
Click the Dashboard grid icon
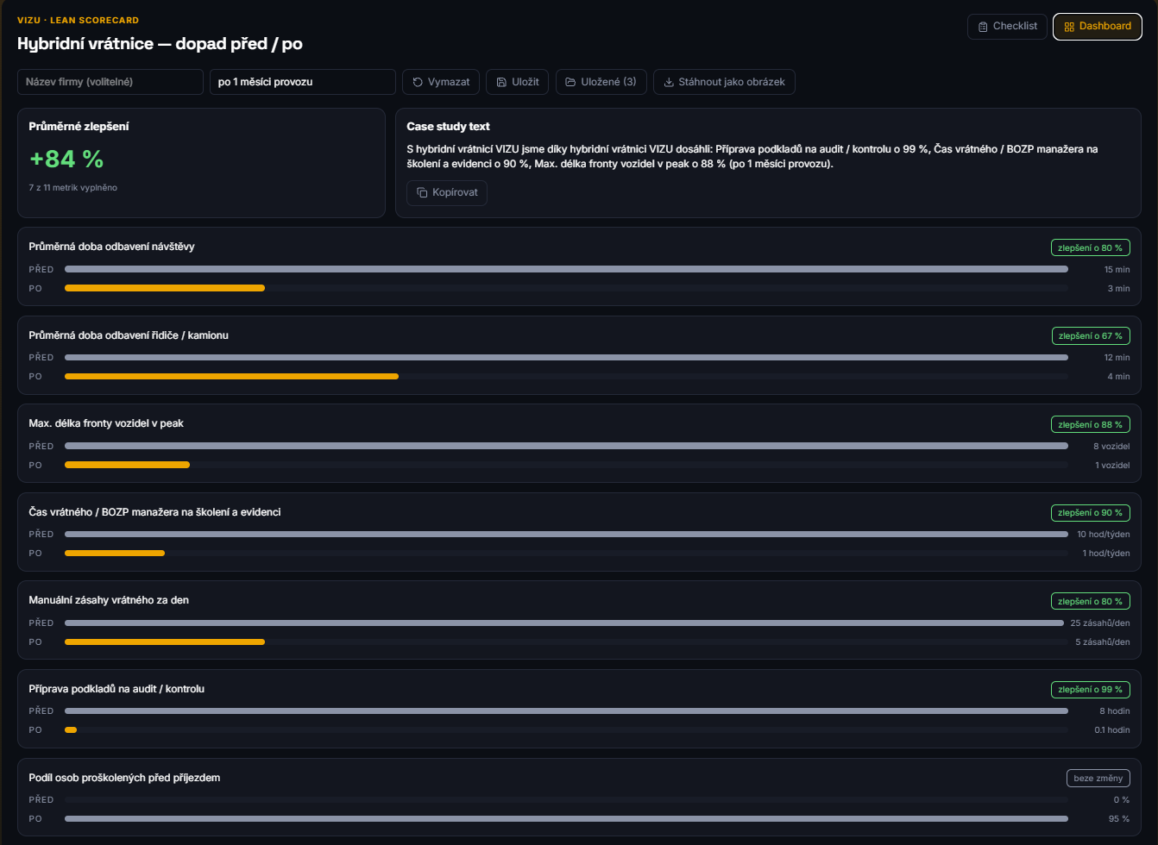click(x=1069, y=27)
